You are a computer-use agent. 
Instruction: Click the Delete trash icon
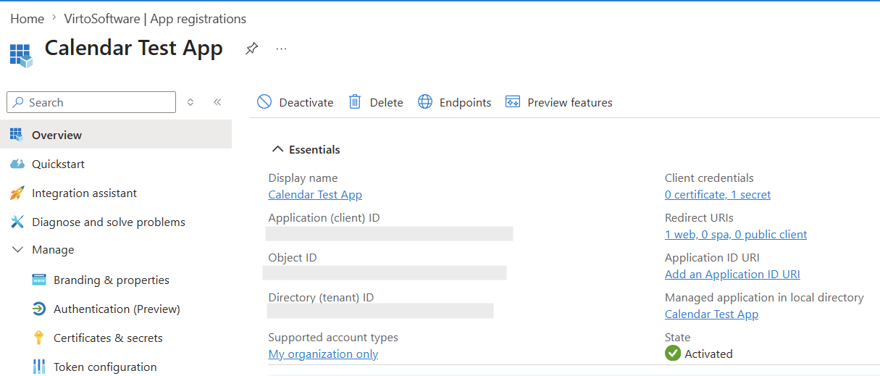point(355,102)
